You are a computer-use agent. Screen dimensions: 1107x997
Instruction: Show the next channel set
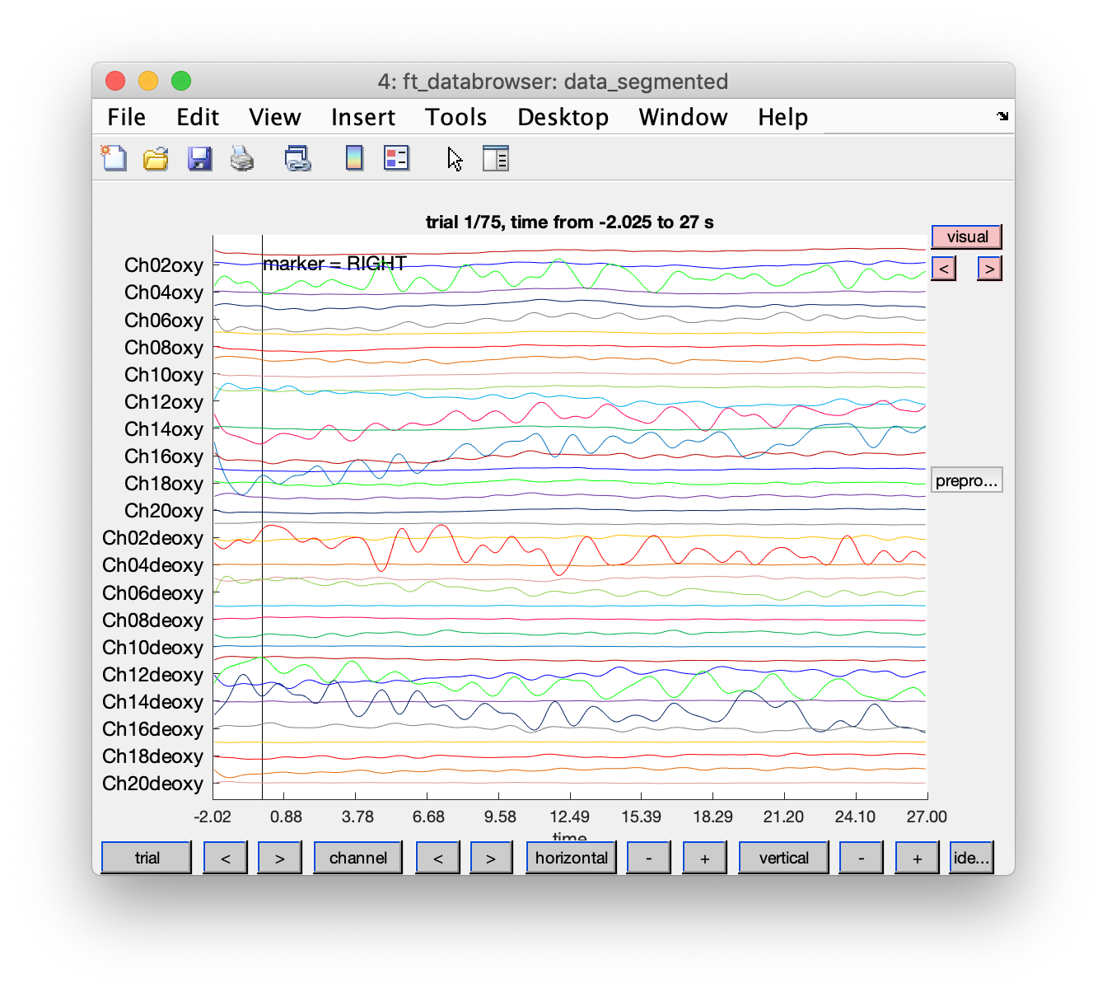[x=491, y=858]
